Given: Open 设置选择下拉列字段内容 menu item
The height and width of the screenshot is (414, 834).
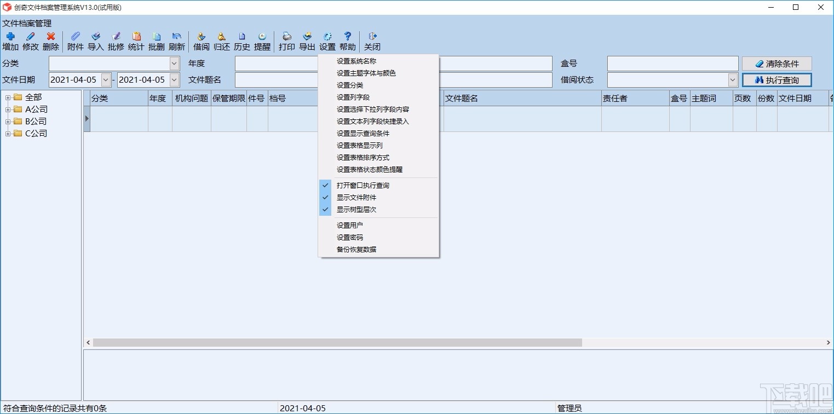Looking at the screenshot, I should (x=378, y=110).
